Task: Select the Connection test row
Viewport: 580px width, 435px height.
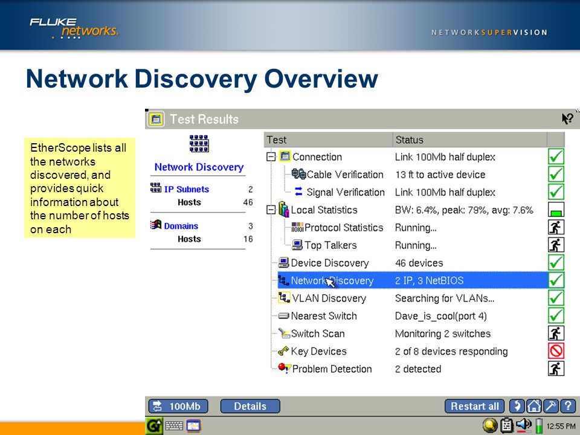Action: pyautogui.click(x=414, y=157)
